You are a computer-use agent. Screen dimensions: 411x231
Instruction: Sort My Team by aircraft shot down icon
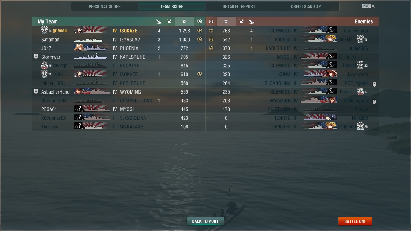pos(170,21)
